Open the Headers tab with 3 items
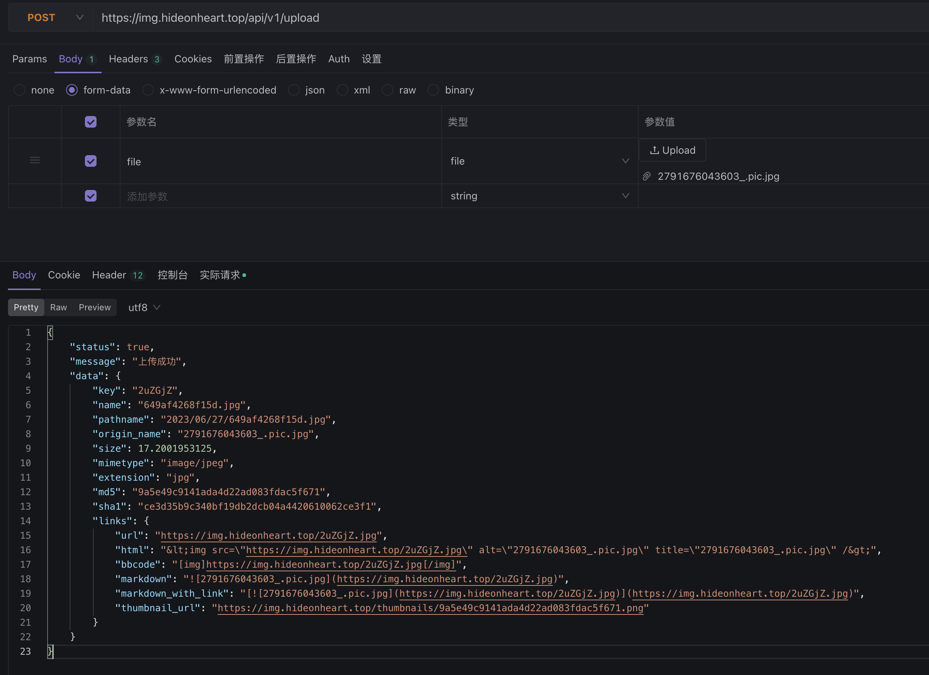The image size is (929, 675). [x=135, y=59]
